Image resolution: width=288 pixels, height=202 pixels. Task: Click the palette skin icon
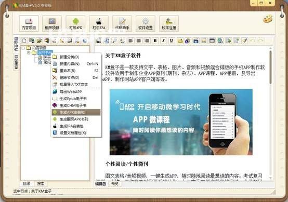(268, 19)
